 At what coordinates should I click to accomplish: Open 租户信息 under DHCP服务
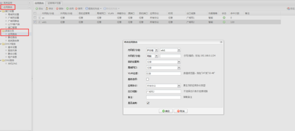coord(12,57)
